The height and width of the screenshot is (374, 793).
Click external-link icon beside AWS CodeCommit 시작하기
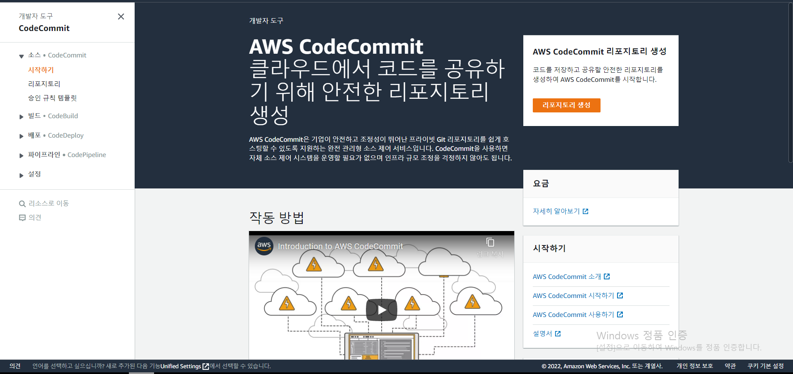pyautogui.click(x=620, y=295)
